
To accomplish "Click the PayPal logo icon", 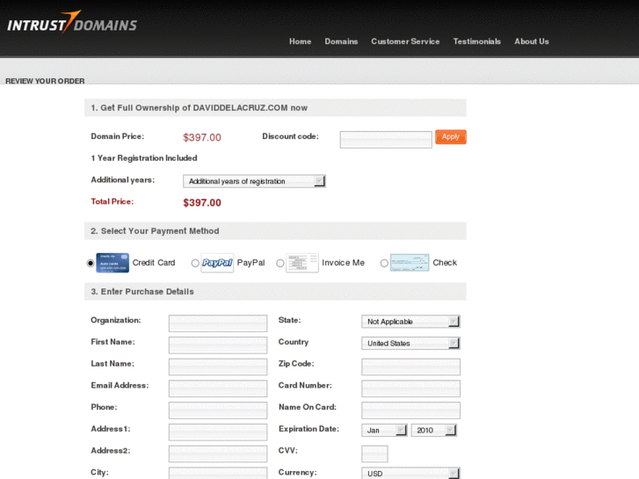I will point(217,263).
